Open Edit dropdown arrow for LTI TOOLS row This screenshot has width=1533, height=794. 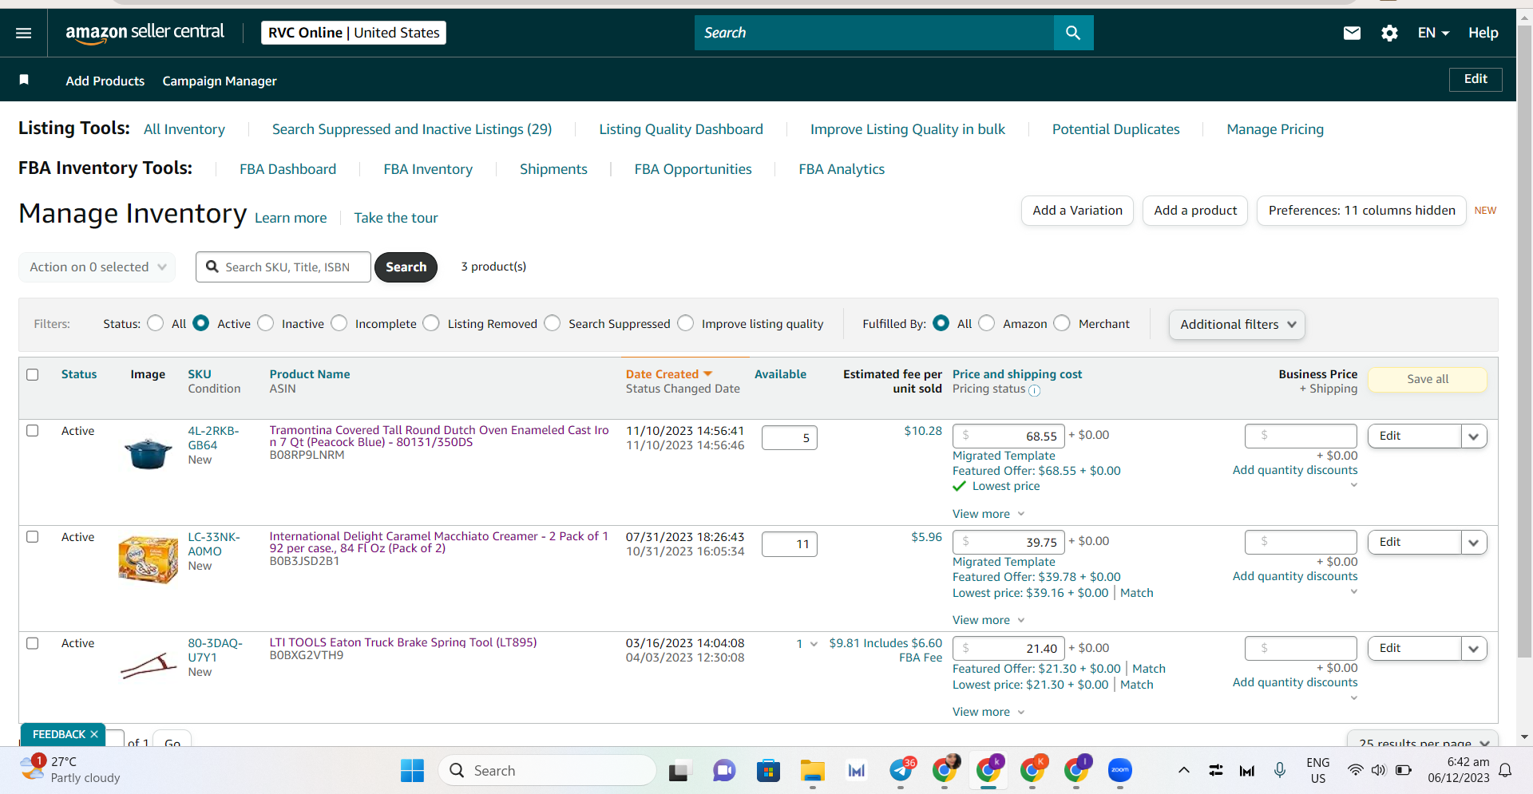pyautogui.click(x=1474, y=649)
